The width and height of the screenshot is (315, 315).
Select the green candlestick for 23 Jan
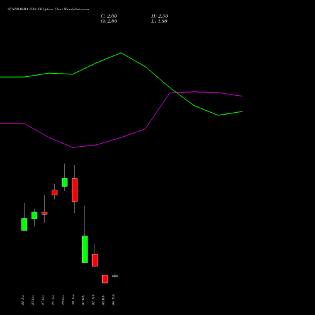35,215
